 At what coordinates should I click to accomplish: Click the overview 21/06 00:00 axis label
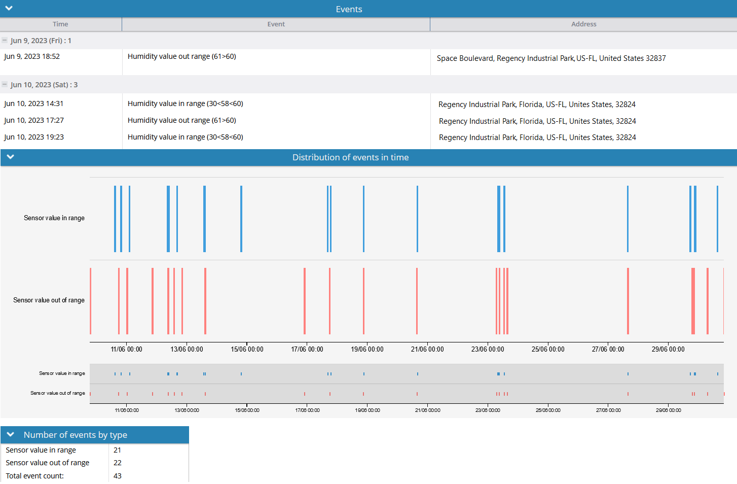[427, 410]
